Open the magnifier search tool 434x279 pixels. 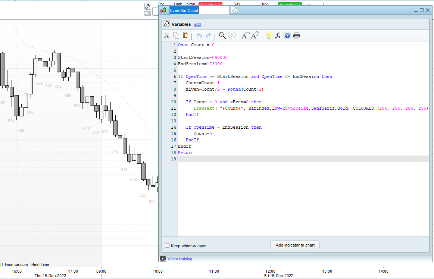(222, 35)
